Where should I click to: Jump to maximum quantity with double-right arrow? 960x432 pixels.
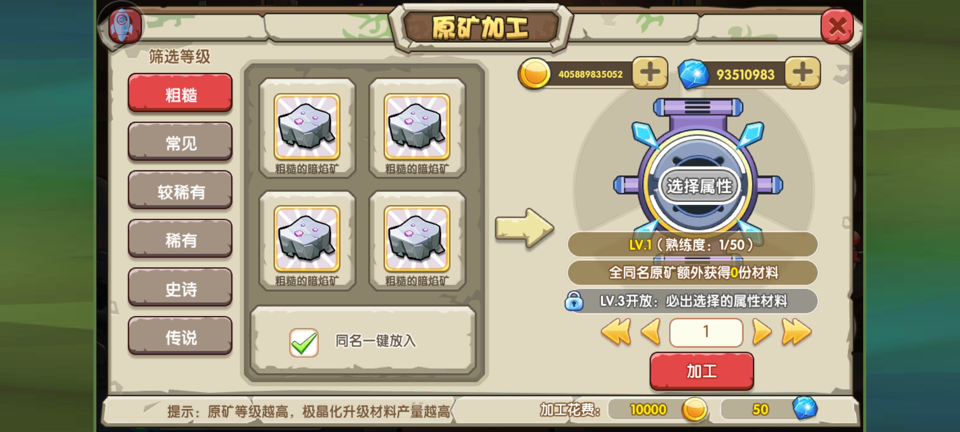(x=796, y=332)
